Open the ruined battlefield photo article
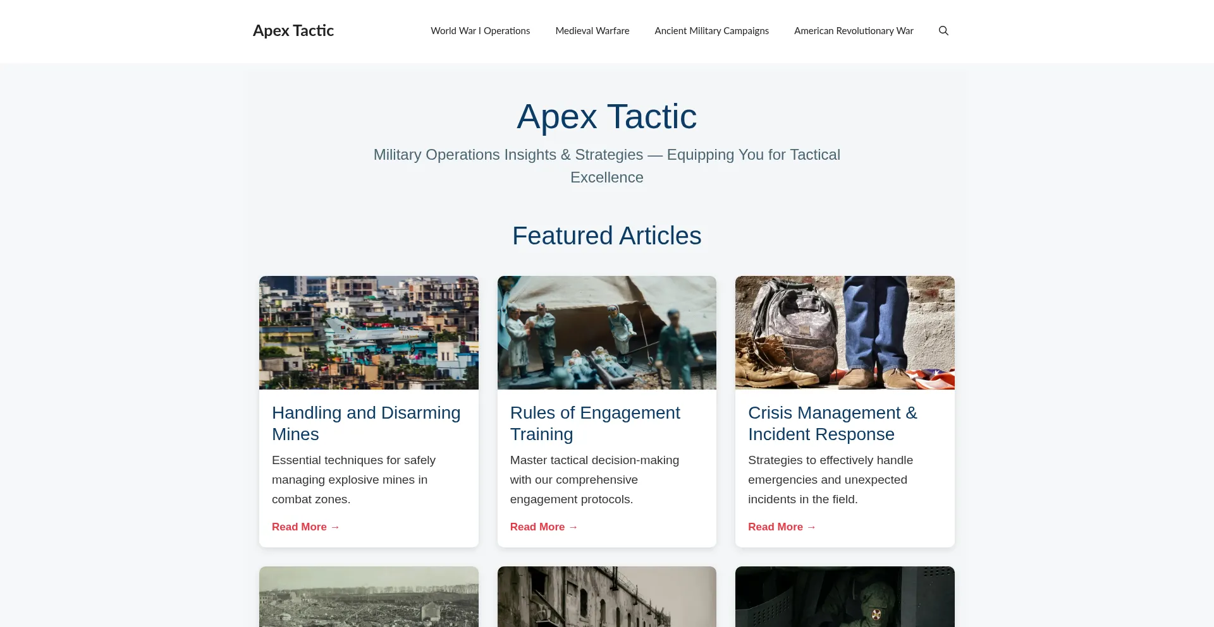The height and width of the screenshot is (627, 1214). [x=369, y=596]
